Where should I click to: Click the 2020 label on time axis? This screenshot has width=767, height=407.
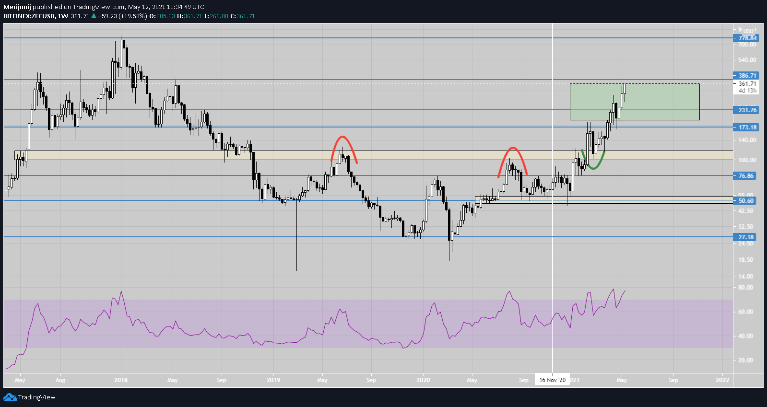point(423,380)
